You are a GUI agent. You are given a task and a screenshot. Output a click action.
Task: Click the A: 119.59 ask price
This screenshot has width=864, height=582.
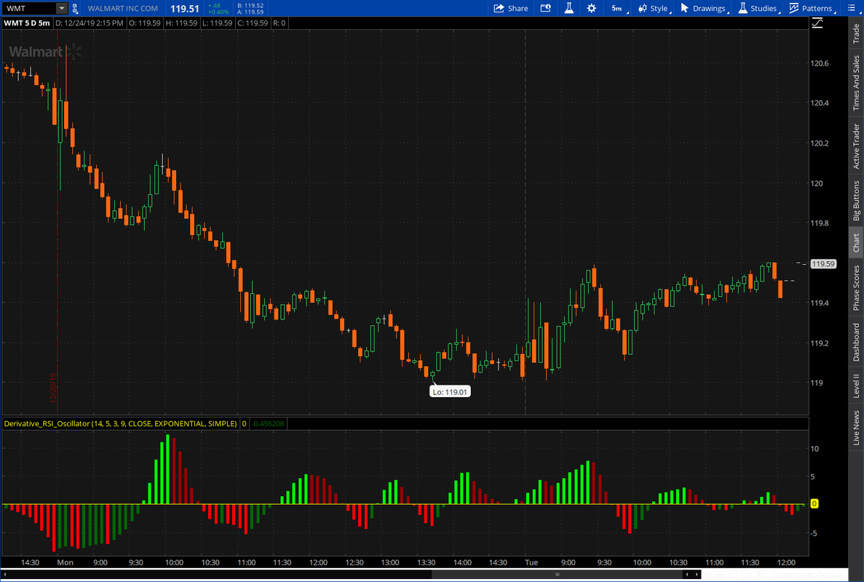250,12
